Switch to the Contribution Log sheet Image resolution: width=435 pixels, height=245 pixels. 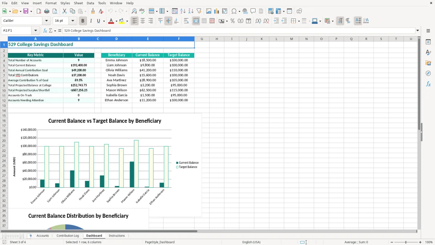[68, 236]
